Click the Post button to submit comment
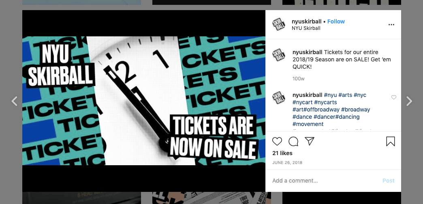423x204 pixels. 389,181
